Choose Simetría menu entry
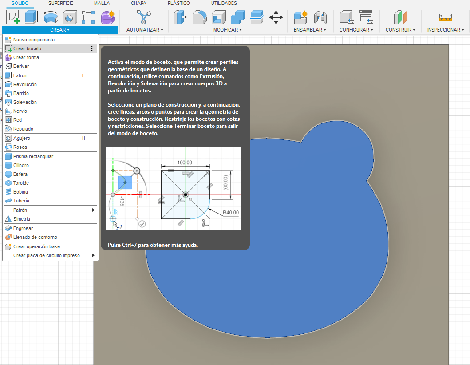 point(50,219)
